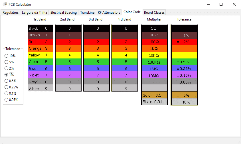Choose the 5% tolerance option

[x=7, y=62]
